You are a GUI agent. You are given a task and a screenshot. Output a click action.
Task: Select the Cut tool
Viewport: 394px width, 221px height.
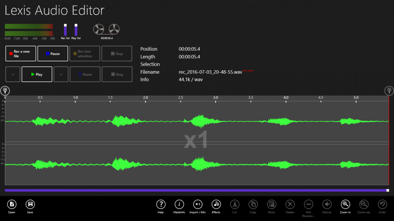(x=234, y=205)
